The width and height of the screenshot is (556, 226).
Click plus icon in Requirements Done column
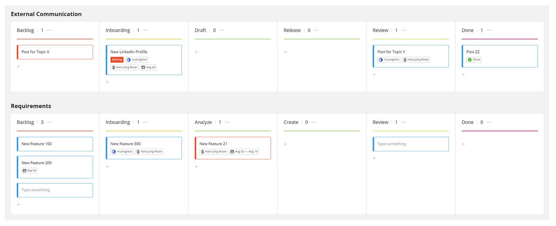click(x=463, y=144)
